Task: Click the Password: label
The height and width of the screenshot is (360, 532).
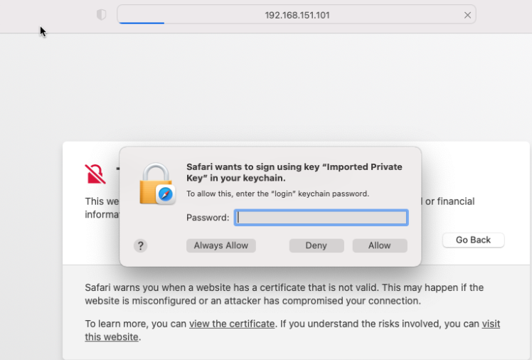Action: click(x=208, y=218)
